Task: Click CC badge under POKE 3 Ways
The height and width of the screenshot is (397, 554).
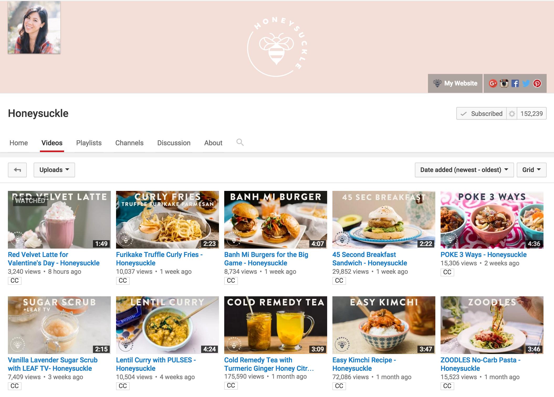Action: tap(447, 272)
